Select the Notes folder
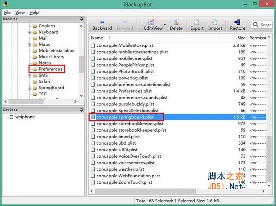The height and width of the screenshot is (206, 276). click(x=45, y=63)
